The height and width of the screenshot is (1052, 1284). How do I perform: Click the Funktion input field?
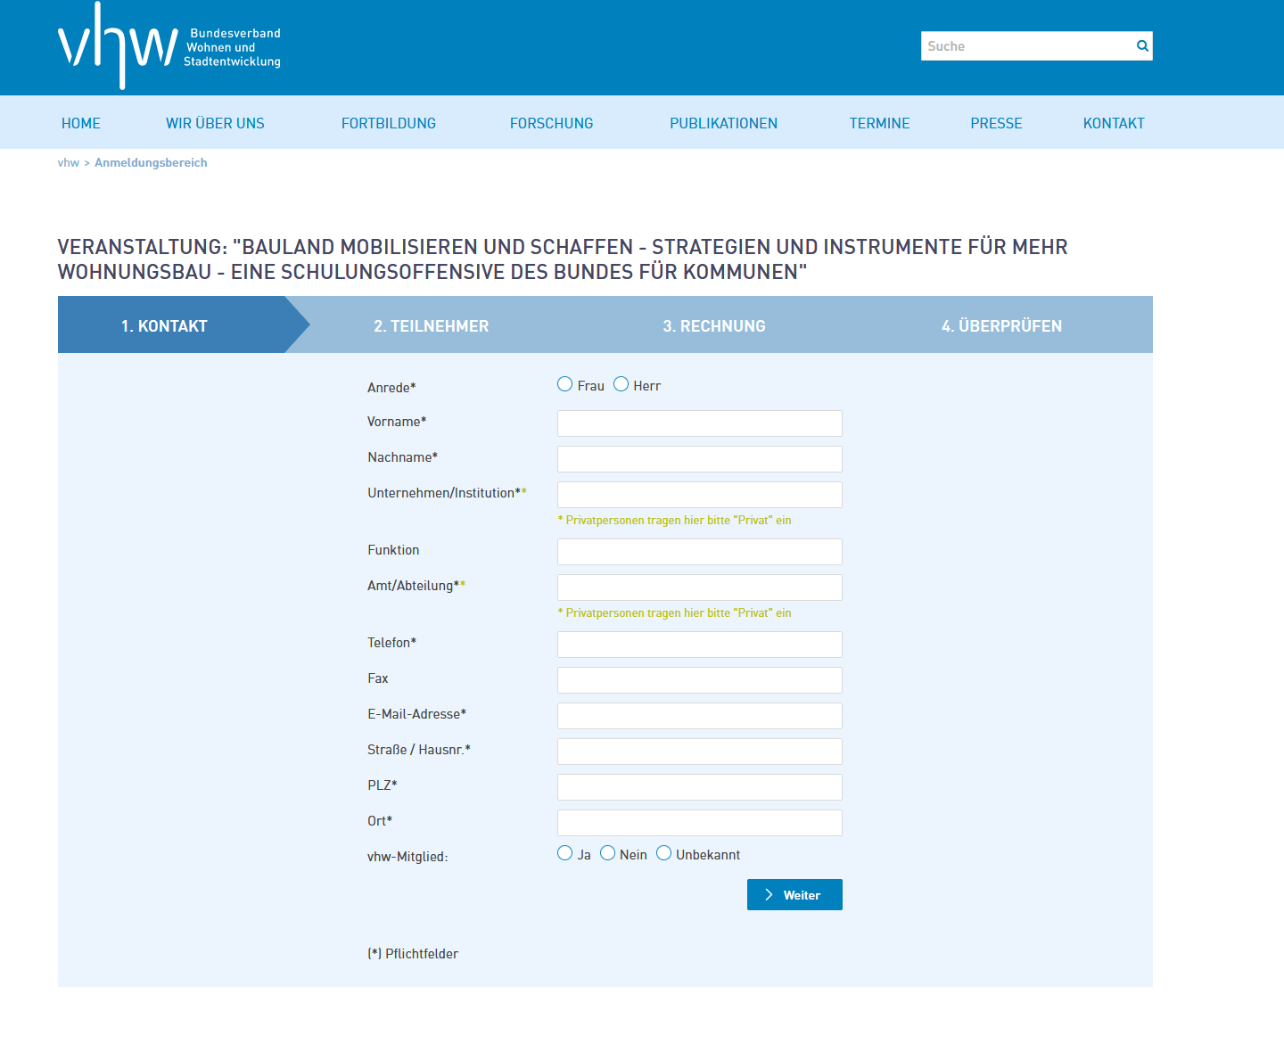[700, 552]
